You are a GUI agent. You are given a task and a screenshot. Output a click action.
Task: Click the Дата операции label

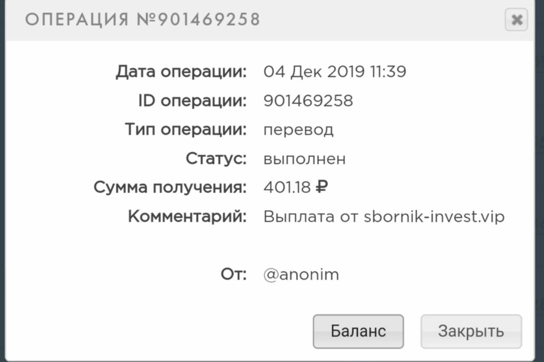(x=181, y=71)
